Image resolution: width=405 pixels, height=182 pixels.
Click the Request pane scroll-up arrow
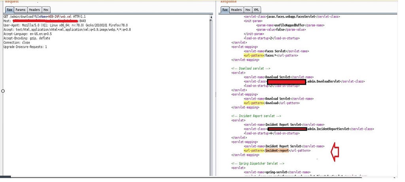211,17
